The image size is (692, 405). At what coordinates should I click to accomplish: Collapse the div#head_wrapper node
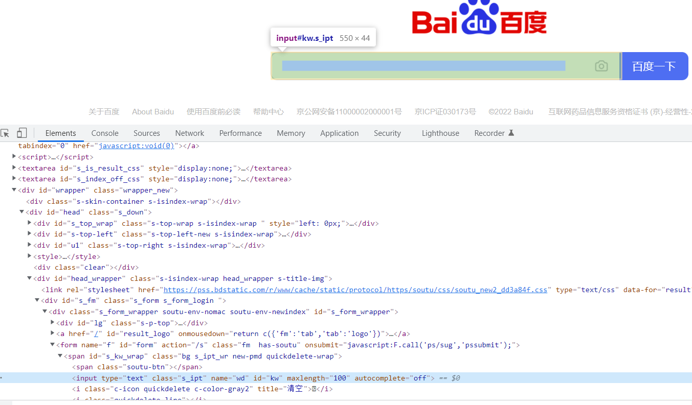30,278
